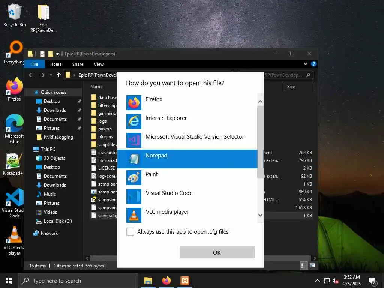Open pinned Pictures under Quick access
This screenshot has width=384, height=288.
pos(51,128)
